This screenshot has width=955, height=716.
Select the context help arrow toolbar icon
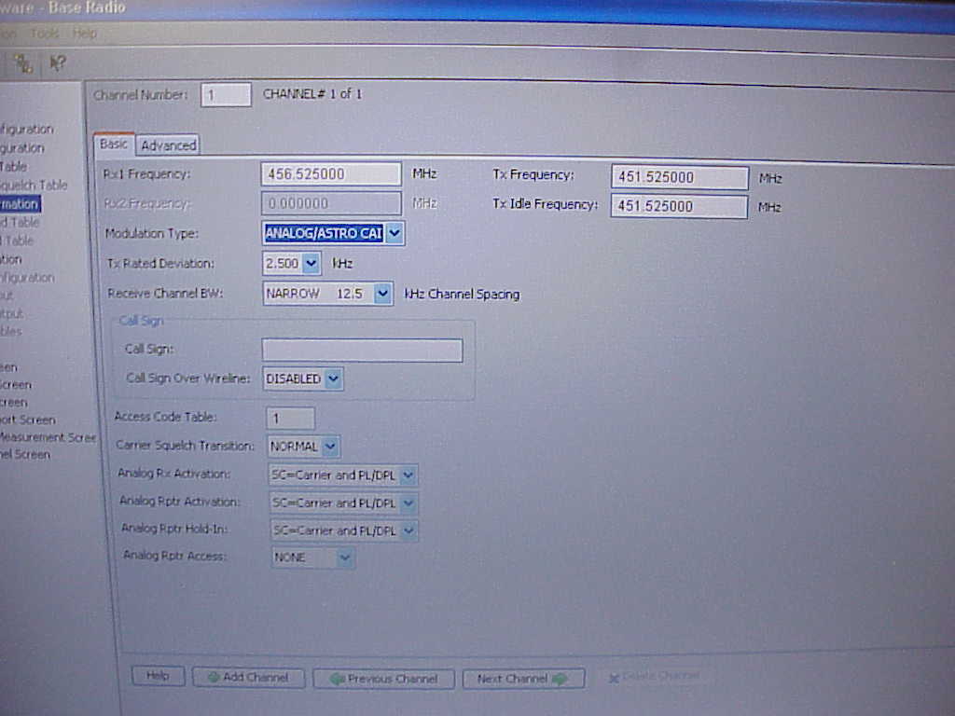tap(57, 63)
